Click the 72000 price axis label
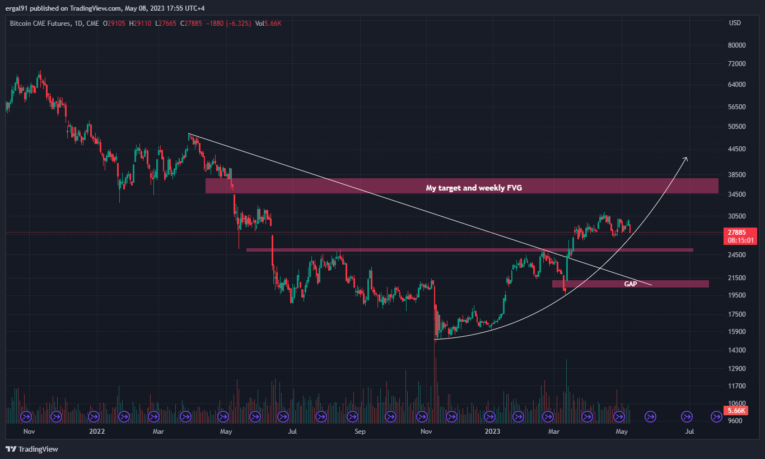The width and height of the screenshot is (765, 459). (x=737, y=64)
